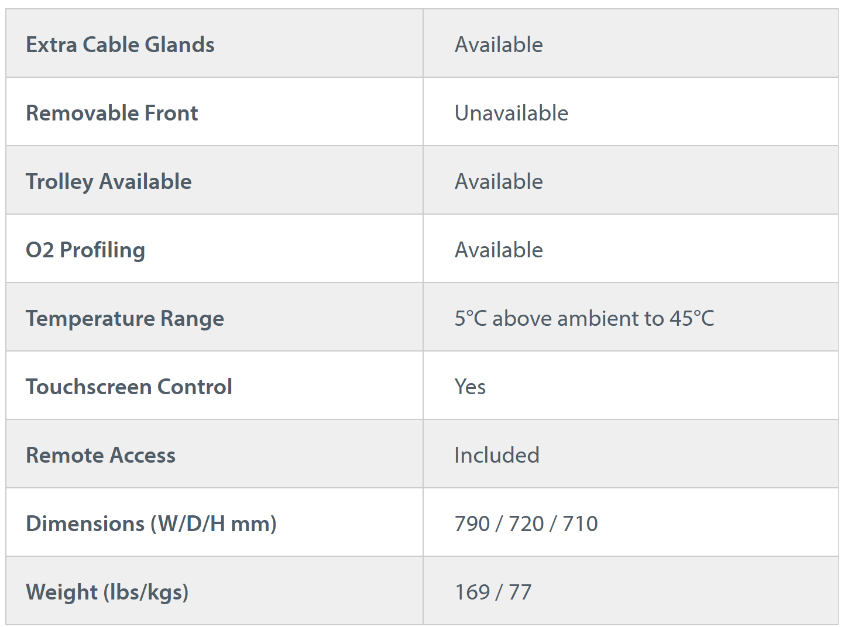Click the Removable Front label
Image resolution: width=841 pixels, height=627 pixels.
click(112, 113)
